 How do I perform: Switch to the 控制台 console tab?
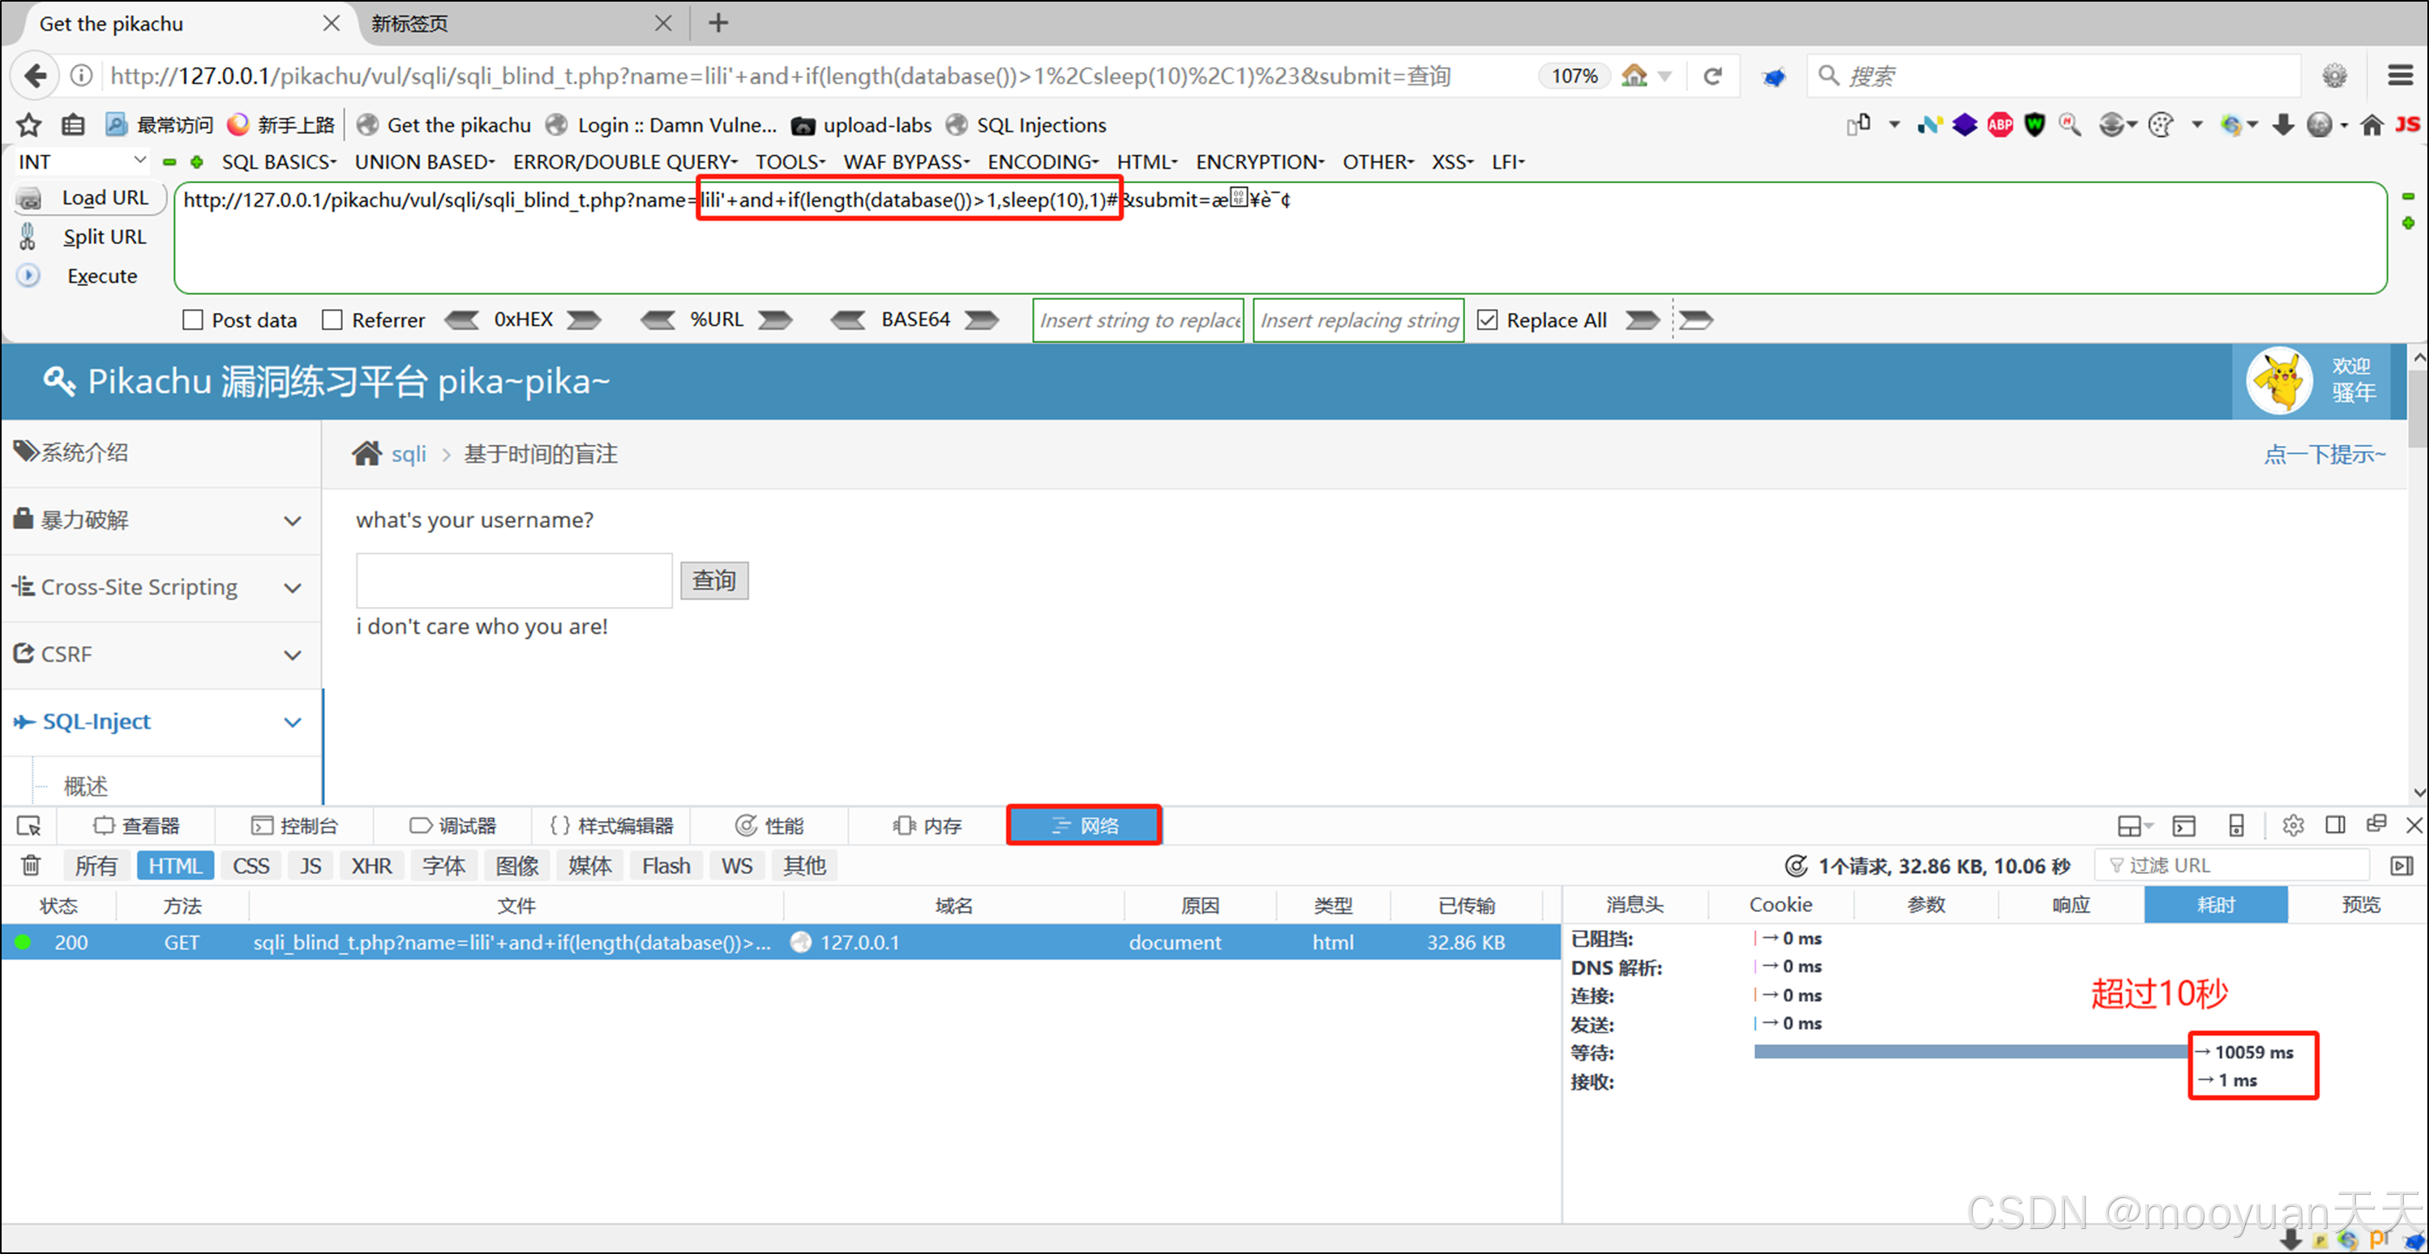tap(294, 826)
